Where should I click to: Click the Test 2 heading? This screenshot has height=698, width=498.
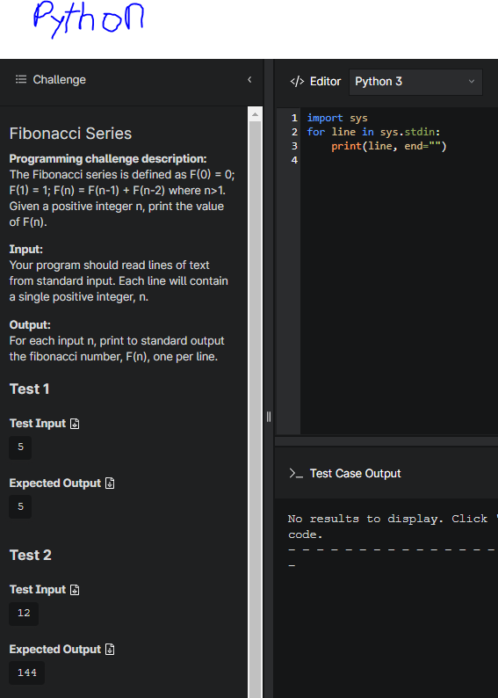(30, 555)
